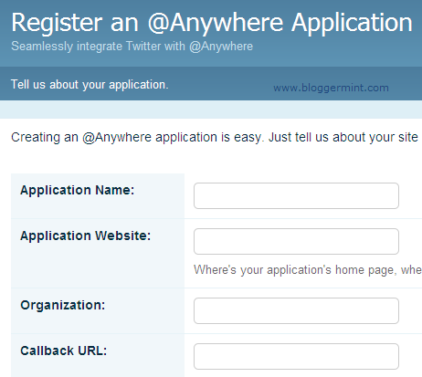Image resolution: width=422 pixels, height=377 pixels.
Task: Click the 'Register an @Anywhere Application' heading
Action: (x=212, y=23)
